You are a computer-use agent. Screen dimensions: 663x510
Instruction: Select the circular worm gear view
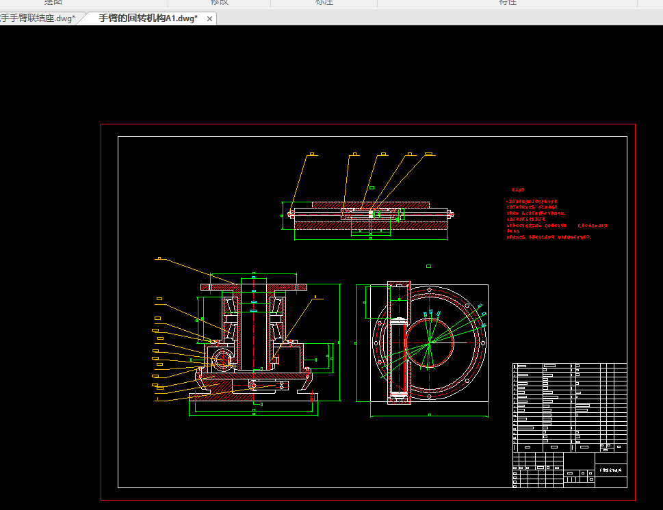click(429, 343)
